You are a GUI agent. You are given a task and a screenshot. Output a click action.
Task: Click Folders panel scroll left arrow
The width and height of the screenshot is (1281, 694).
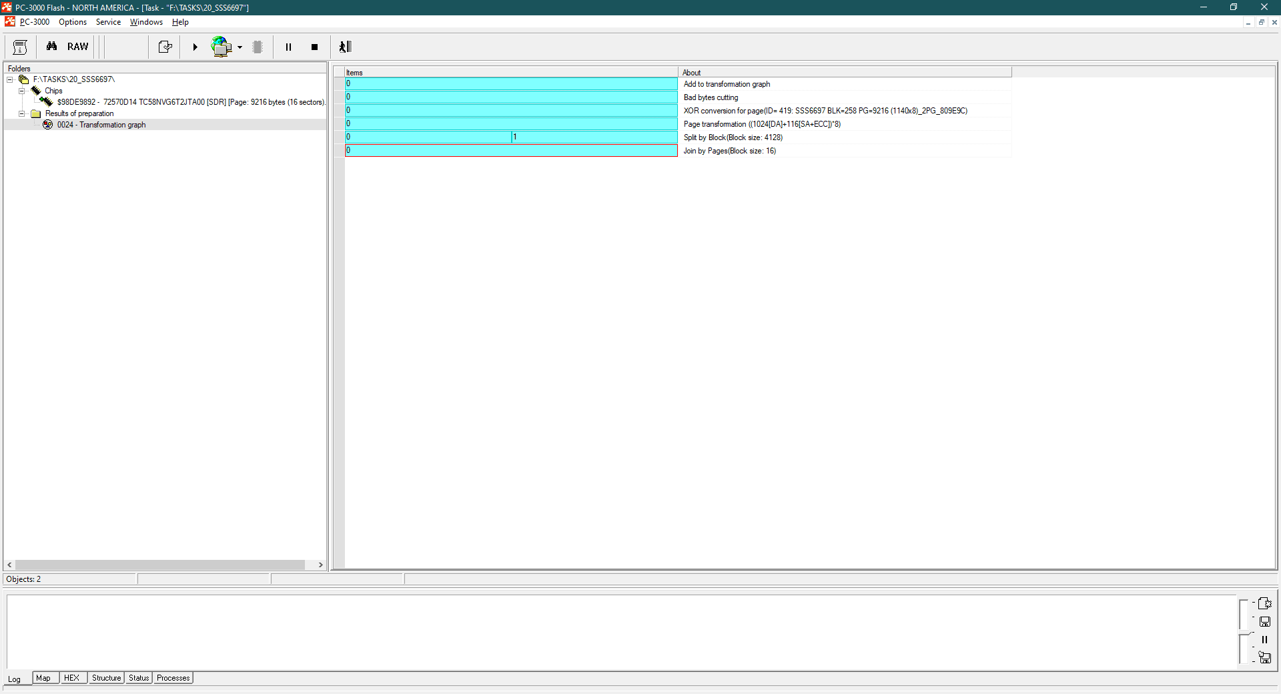tap(9, 565)
